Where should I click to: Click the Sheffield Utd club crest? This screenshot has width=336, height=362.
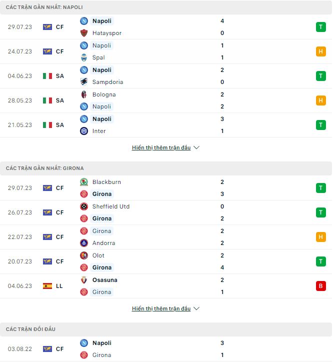(84, 206)
